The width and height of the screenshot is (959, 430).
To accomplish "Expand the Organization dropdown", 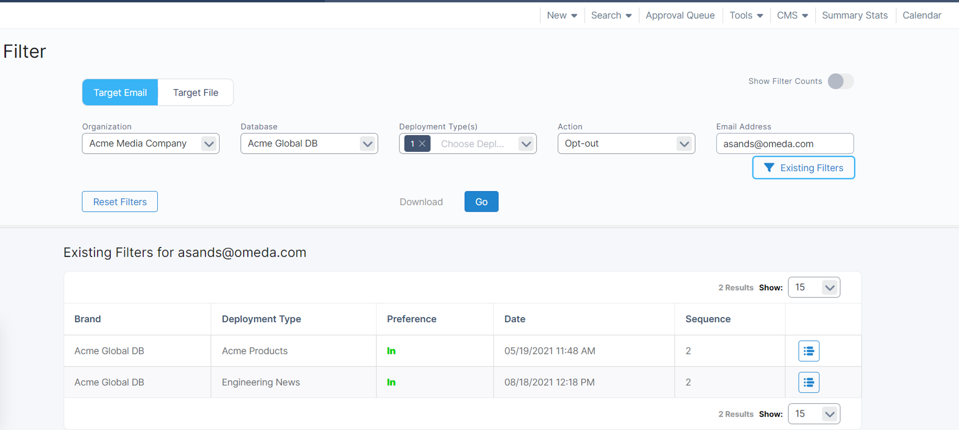I will [x=209, y=144].
